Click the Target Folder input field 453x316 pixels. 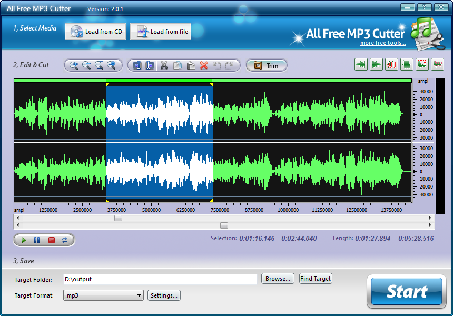(160, 279)
